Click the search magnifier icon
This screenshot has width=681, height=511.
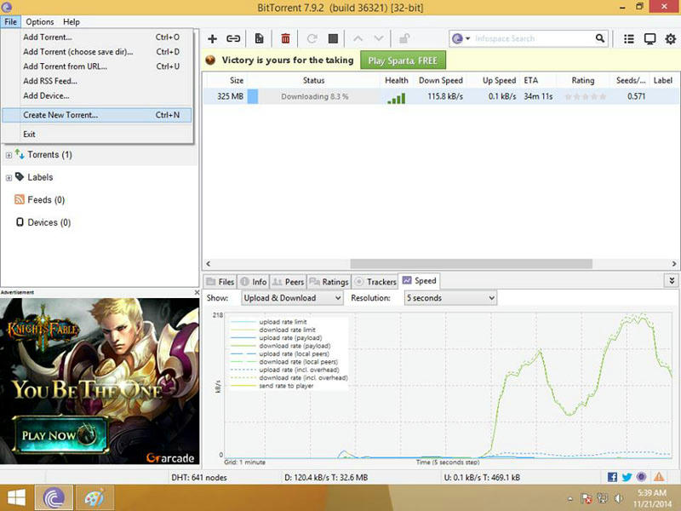[600, 38]
